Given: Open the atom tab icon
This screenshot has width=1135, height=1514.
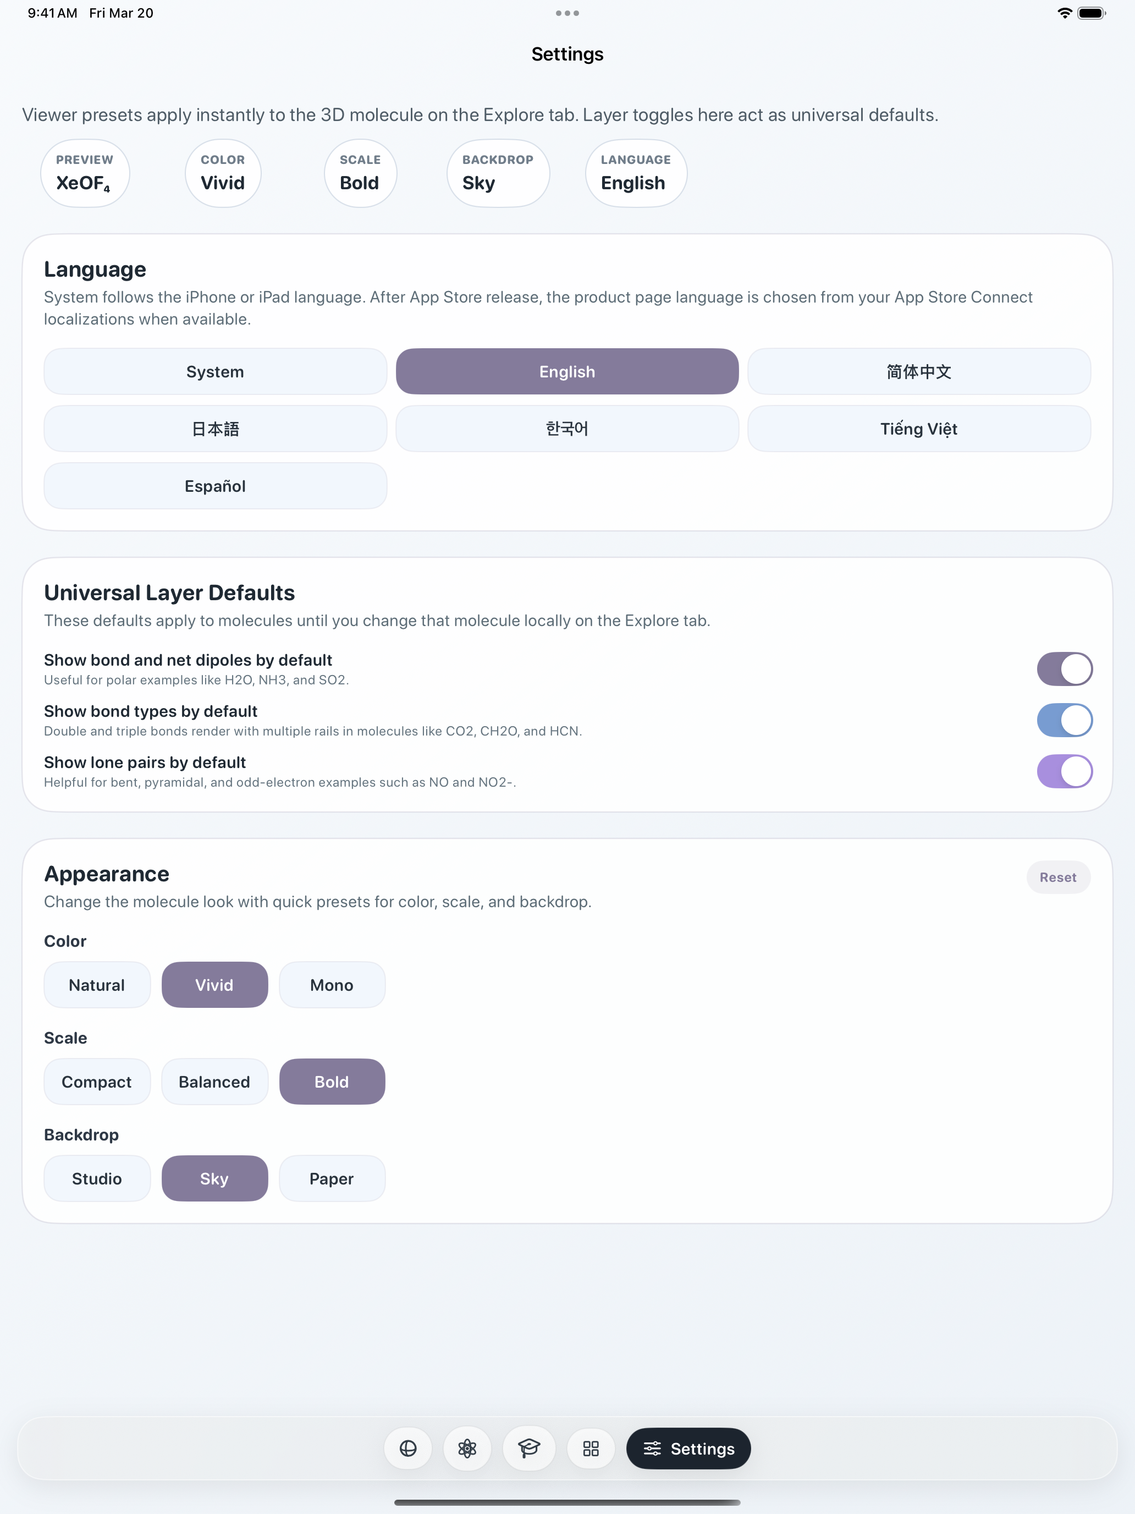Looking at the screenshot, I should (467, 1449).
